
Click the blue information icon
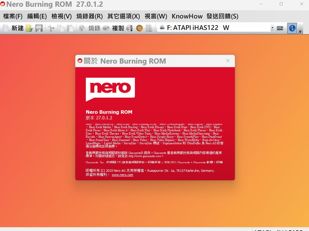coord(292,28)
